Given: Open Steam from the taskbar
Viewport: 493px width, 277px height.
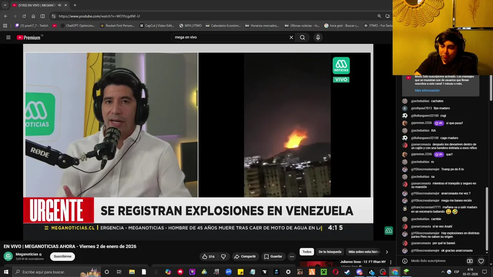Looking at the screenshot, I should tap(347, 272).
